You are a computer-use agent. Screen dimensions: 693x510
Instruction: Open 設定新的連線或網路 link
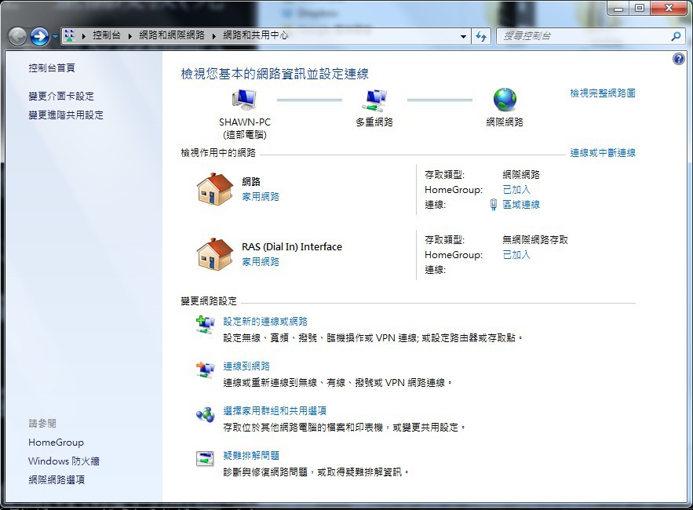[x=265, y=321]
